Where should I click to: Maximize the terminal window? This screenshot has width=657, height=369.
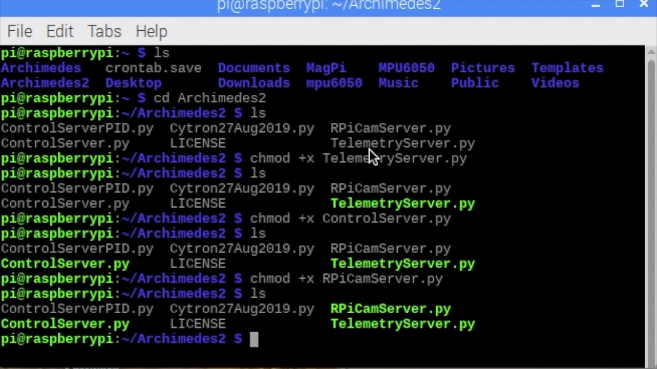point(620,4)
